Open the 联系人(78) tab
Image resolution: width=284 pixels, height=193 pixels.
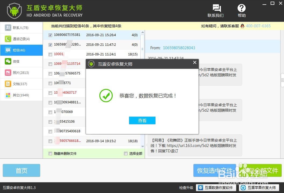[x=21, y=27]
